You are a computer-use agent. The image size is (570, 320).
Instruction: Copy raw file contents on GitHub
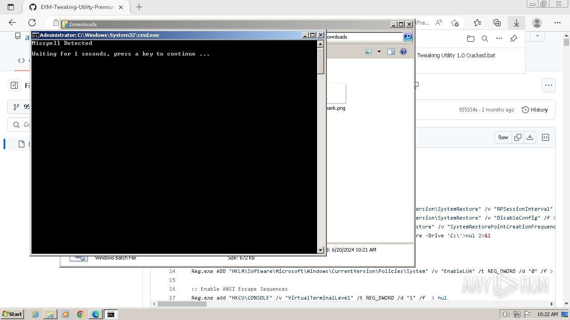[518, 137]
